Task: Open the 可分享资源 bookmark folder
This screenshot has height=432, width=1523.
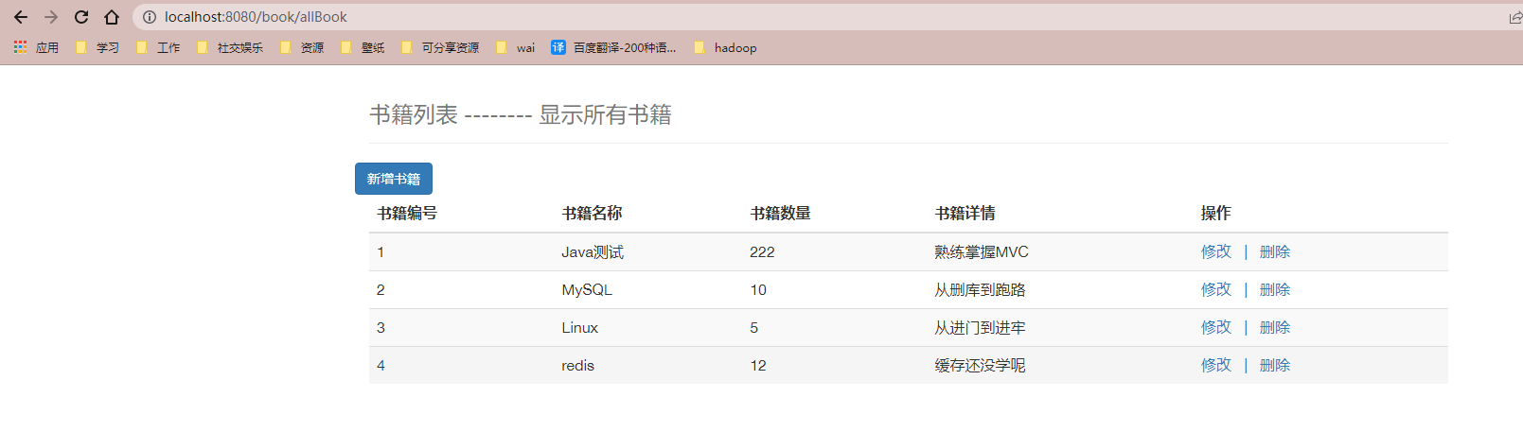Action: click(440, 47)
